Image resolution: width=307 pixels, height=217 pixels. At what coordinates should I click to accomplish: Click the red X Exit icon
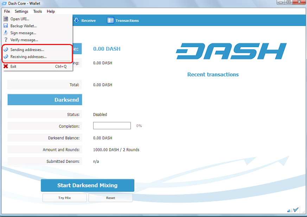[x=6, y=66]
